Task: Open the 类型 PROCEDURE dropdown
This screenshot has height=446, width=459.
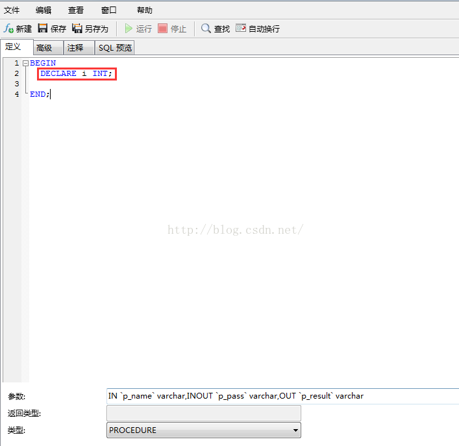Action: click(x=204, y=430)
